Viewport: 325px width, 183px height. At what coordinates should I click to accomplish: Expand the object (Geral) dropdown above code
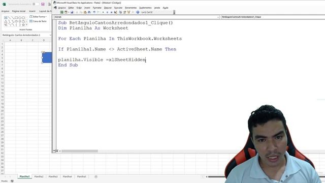pyautogui.click(x=218, y=17)
